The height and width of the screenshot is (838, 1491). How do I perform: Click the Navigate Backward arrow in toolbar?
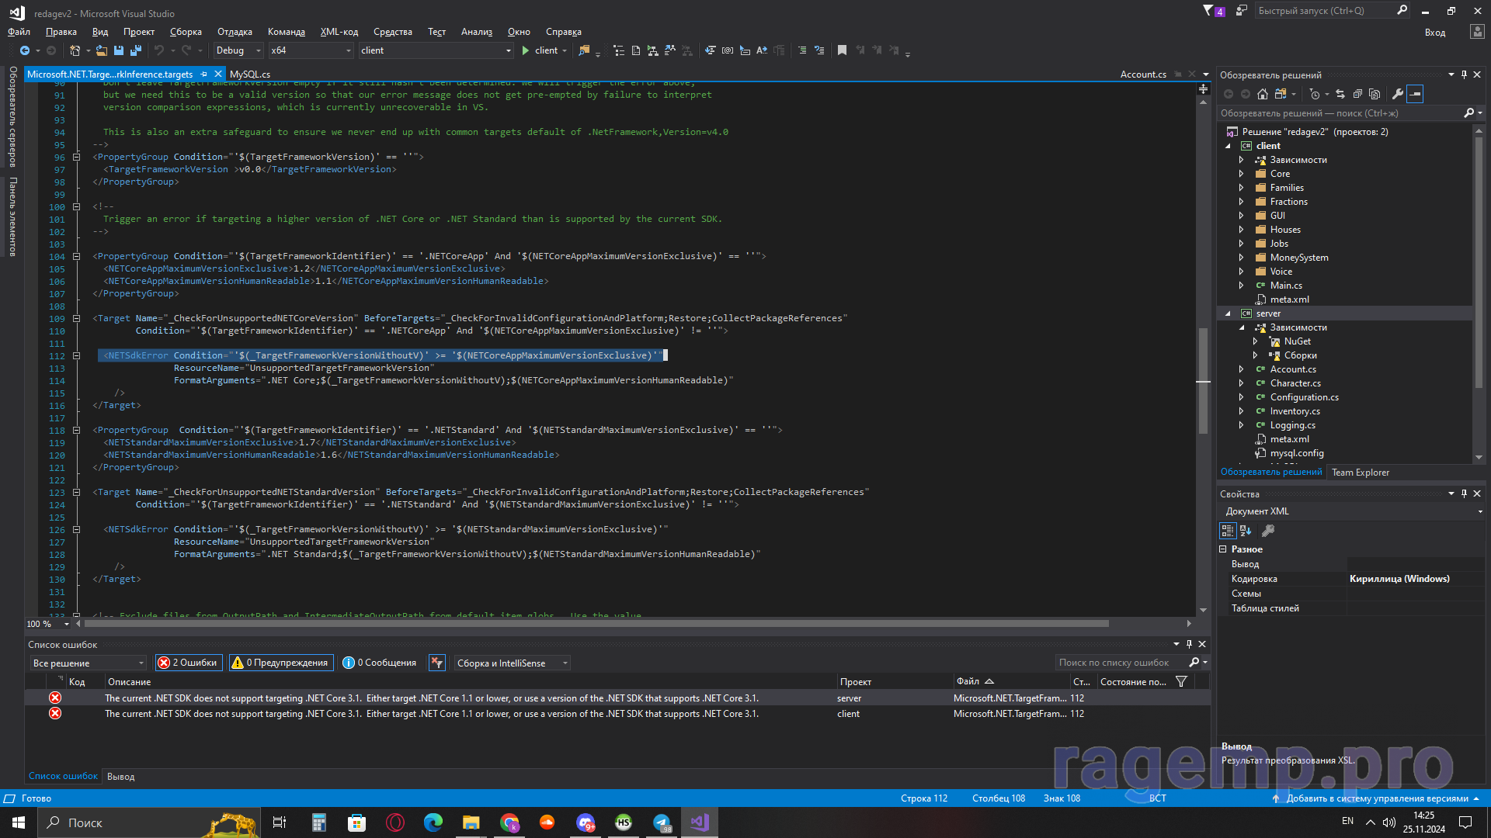pos(25,50)
